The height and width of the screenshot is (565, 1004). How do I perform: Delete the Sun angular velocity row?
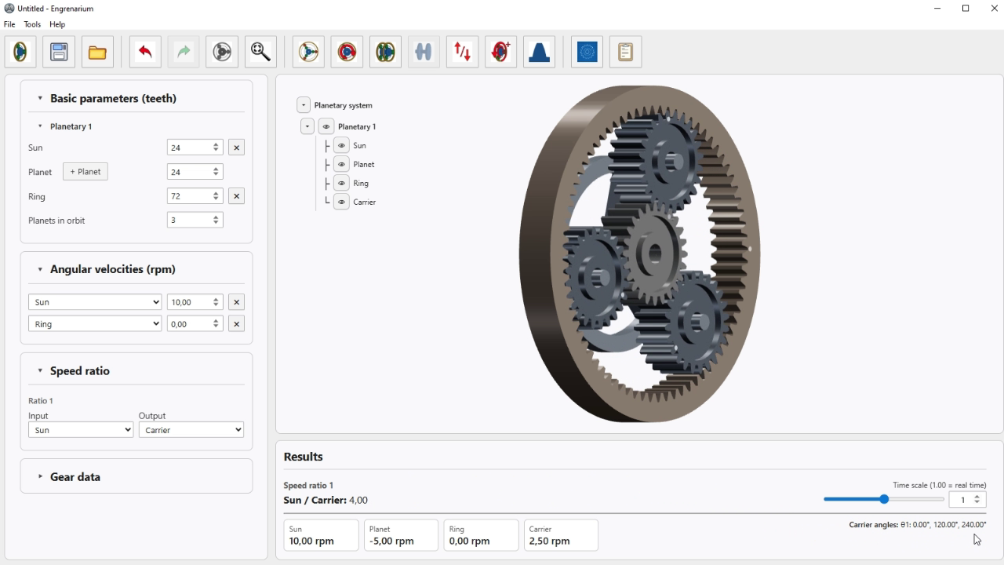pos(236,302)
